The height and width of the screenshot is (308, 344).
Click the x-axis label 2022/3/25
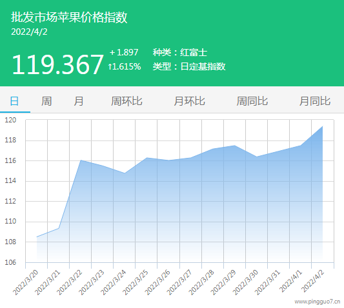pyautogui.click(x=135, y=283)
